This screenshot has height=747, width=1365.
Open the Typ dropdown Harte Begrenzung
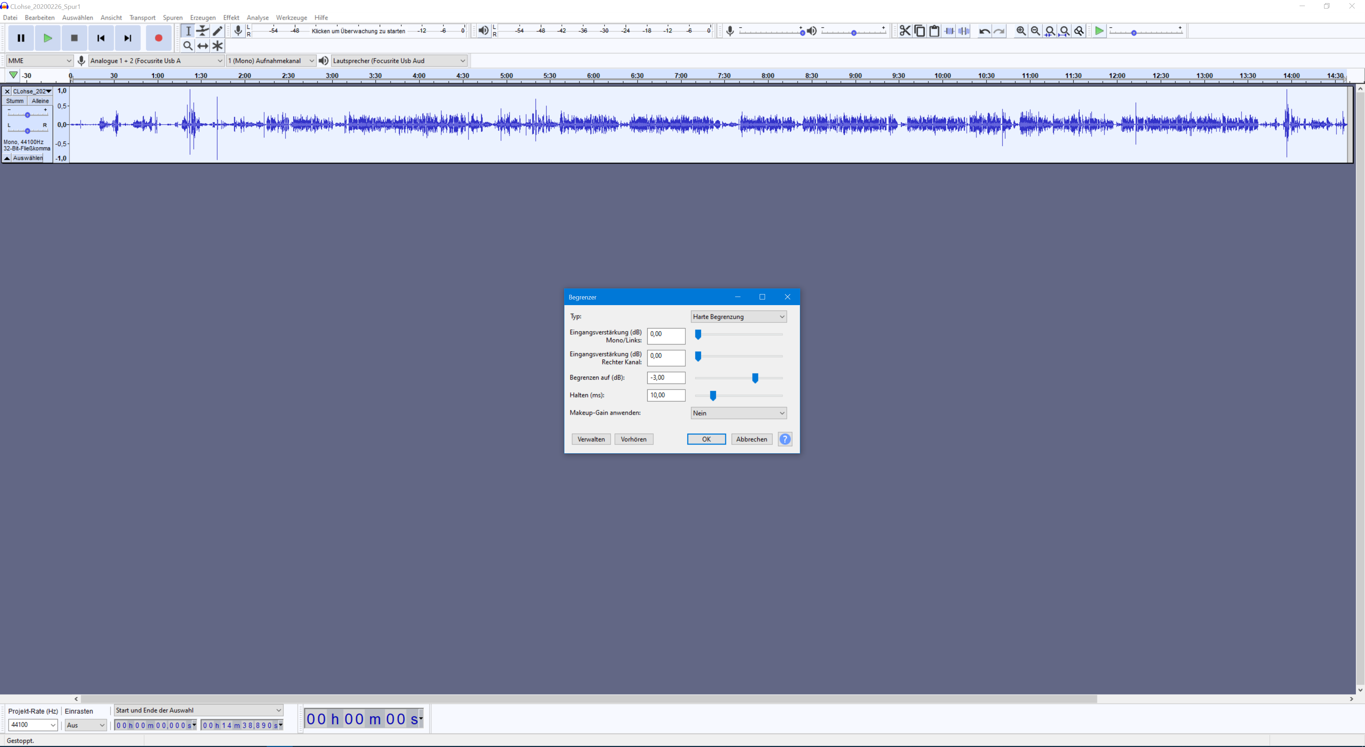738,316
